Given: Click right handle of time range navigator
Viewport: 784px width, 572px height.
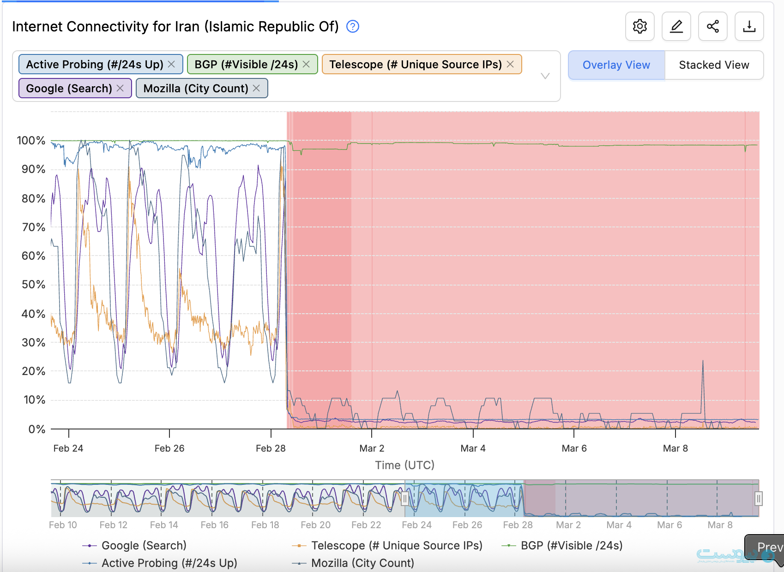Looking at the screenshot, I should pyautogui.click(x=758, y=499).
